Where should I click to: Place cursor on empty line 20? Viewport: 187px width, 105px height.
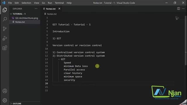click(x=113, y=83)
